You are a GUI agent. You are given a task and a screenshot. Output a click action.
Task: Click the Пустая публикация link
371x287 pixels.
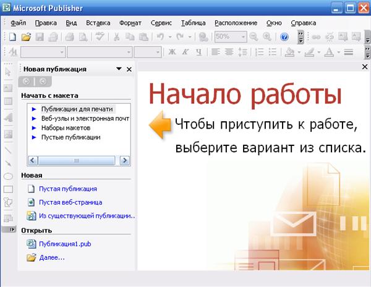pos(68,189)
